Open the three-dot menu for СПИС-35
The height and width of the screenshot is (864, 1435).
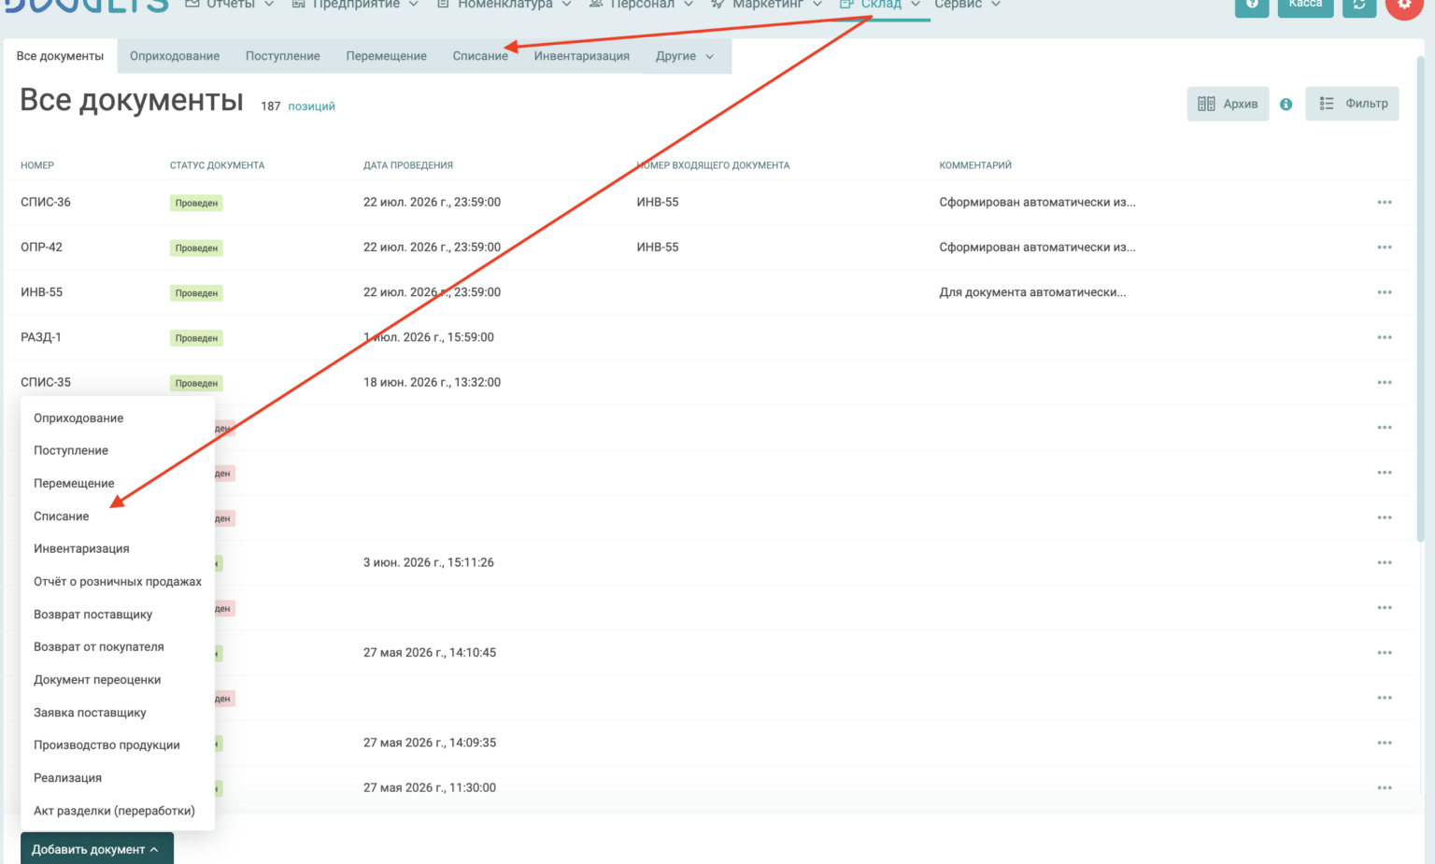[1385, 383]
